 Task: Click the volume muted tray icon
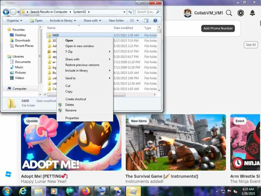click(235, 191)
